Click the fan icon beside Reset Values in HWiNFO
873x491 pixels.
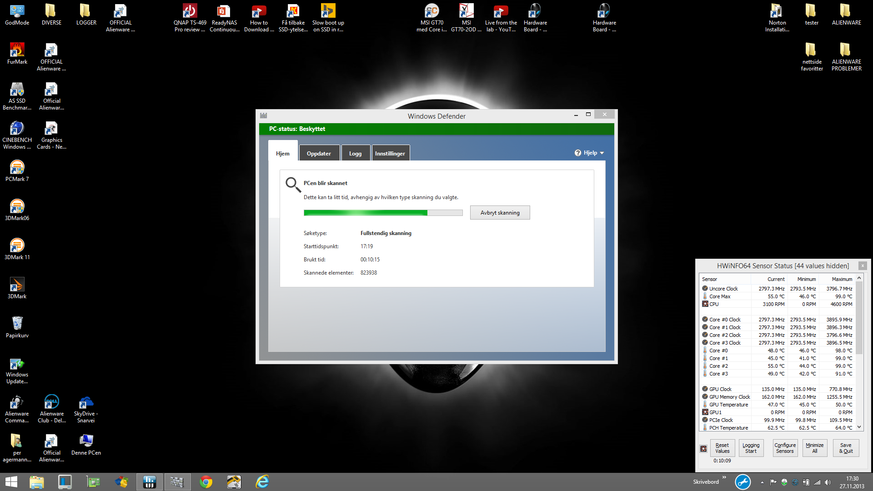point(703,449)
